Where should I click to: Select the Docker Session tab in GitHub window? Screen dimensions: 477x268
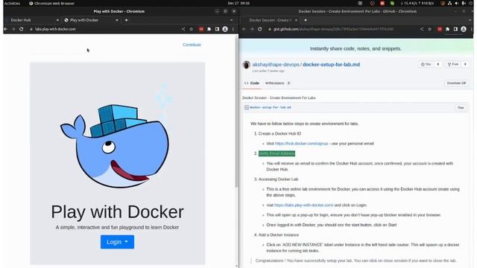(270, 20)
